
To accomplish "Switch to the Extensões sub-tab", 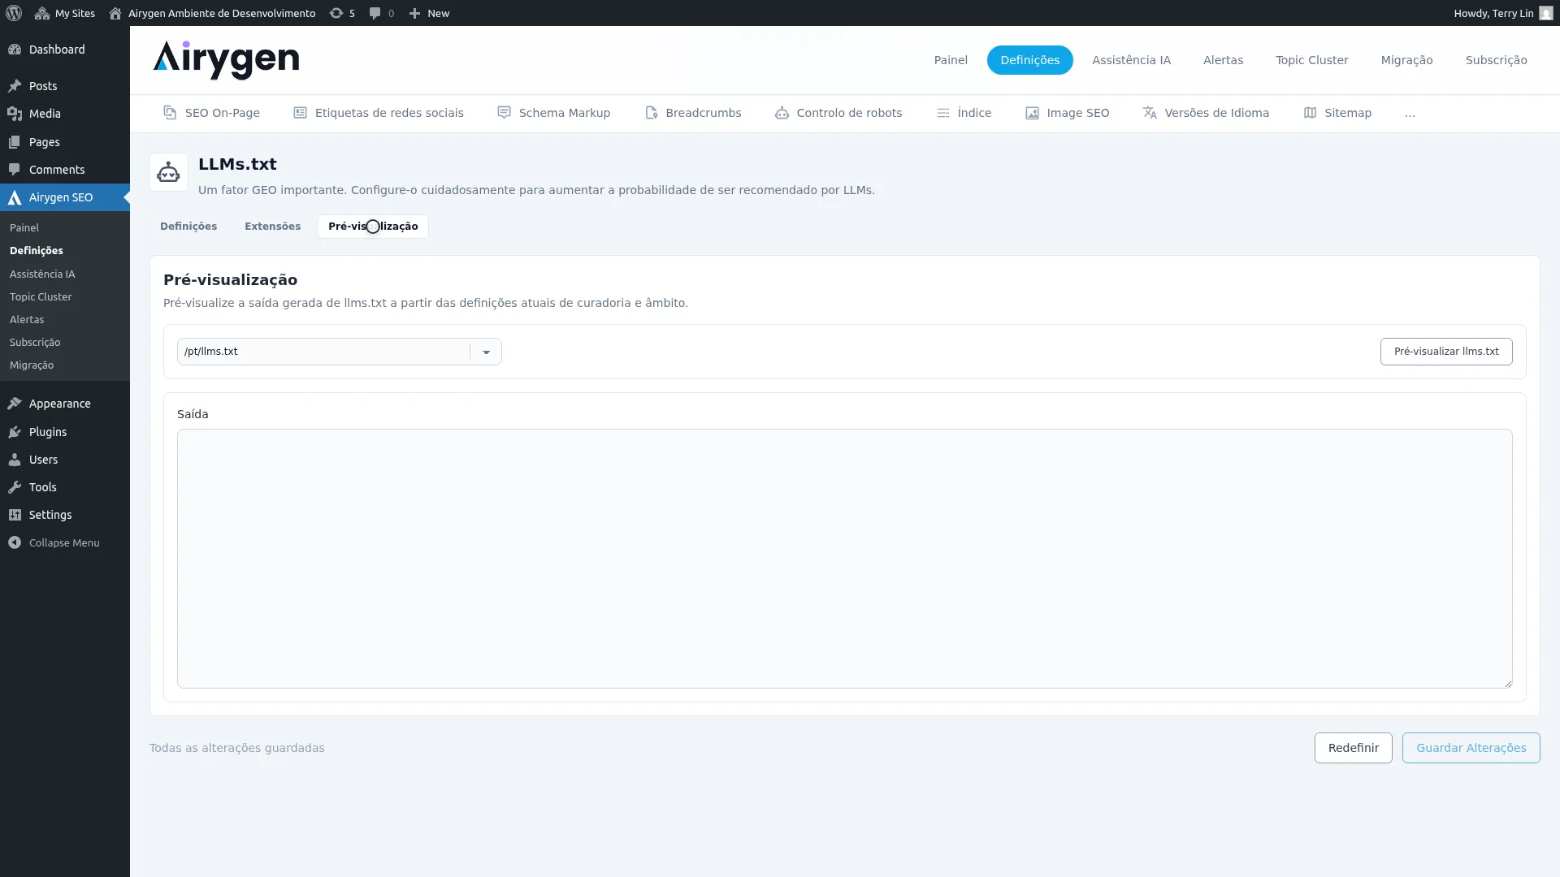I will click(x=272, y=227).
